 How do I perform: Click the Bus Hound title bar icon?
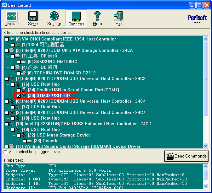pos(4,5)
